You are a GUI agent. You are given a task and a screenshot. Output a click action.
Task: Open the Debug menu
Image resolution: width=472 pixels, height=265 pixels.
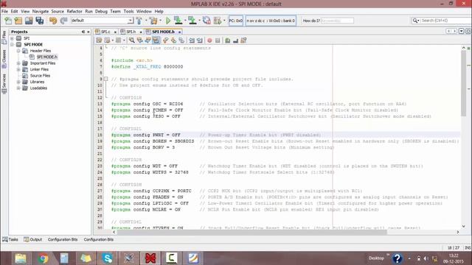[101, 11]
